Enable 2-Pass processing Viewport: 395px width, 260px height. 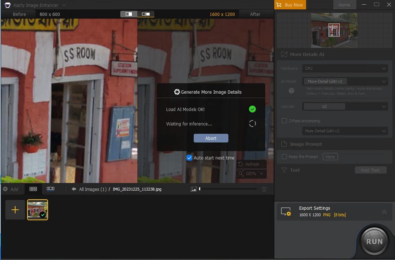(x=284, y=121)
